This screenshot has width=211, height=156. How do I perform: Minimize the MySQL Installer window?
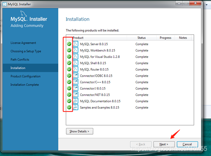click(x=179, y=3)
